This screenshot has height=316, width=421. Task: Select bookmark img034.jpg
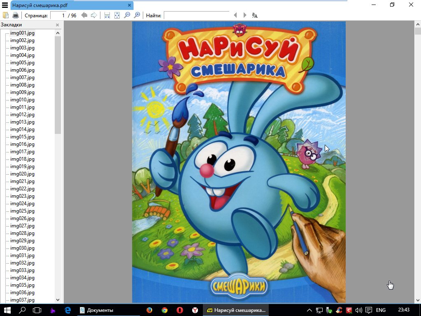pyautogui.click(x=22, y=278)
